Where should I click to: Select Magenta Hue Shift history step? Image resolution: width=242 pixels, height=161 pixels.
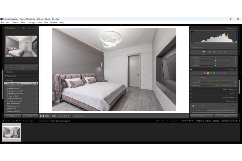[13, 89]
